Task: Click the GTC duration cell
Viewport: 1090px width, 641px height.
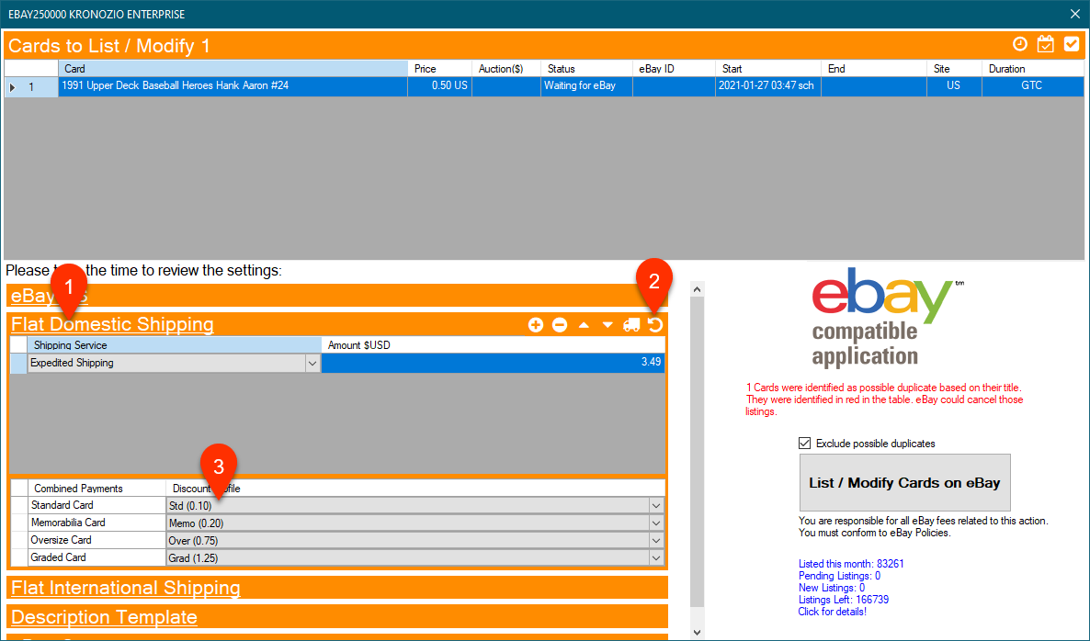Action: (1033, 86)
